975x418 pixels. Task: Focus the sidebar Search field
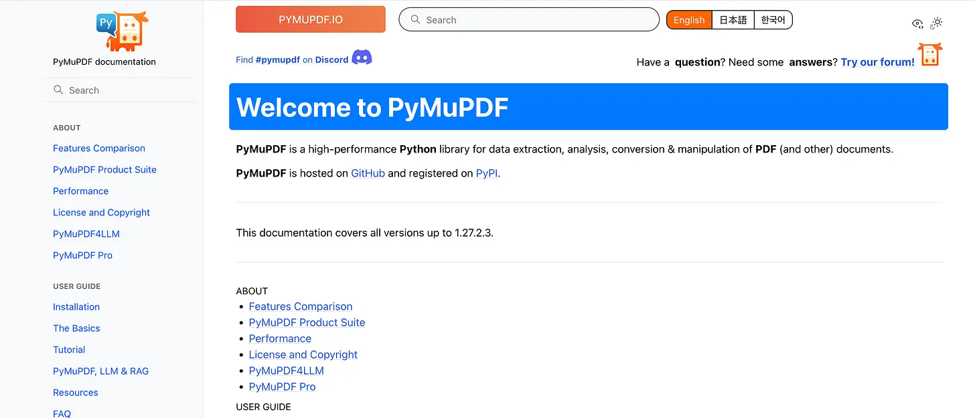click(x=119, y=90)
